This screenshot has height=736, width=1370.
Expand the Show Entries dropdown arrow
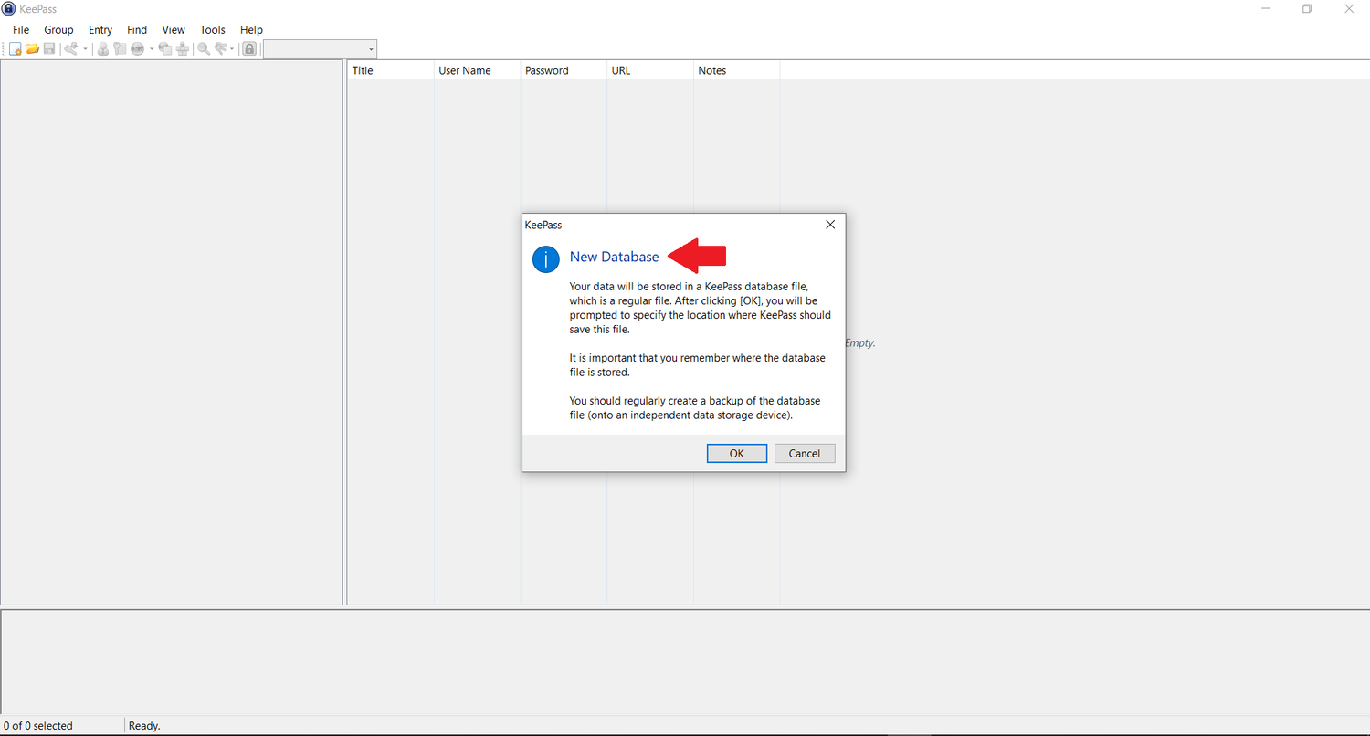coord(232,49)
